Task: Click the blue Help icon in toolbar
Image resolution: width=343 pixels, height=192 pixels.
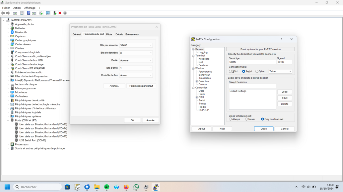Action: pos(28,13)
